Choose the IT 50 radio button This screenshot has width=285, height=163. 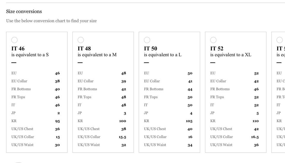147,40
